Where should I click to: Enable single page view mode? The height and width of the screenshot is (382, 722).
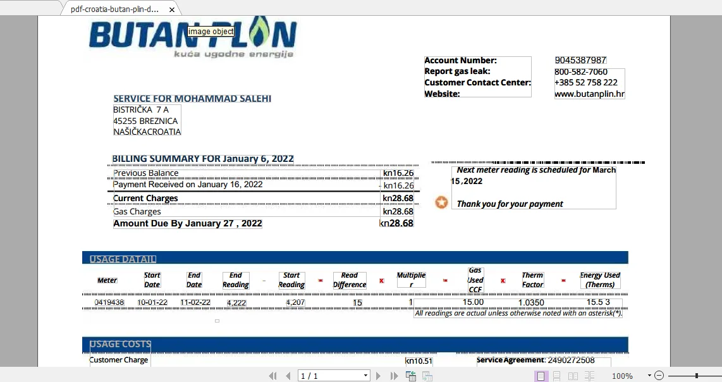click(x=541, y=376)
